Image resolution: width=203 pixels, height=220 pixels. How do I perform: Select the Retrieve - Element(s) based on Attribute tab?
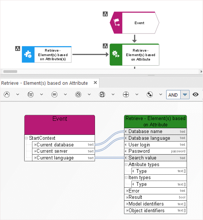click(44, 83)
